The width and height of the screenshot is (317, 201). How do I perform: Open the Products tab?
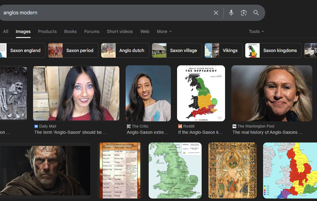47,31
